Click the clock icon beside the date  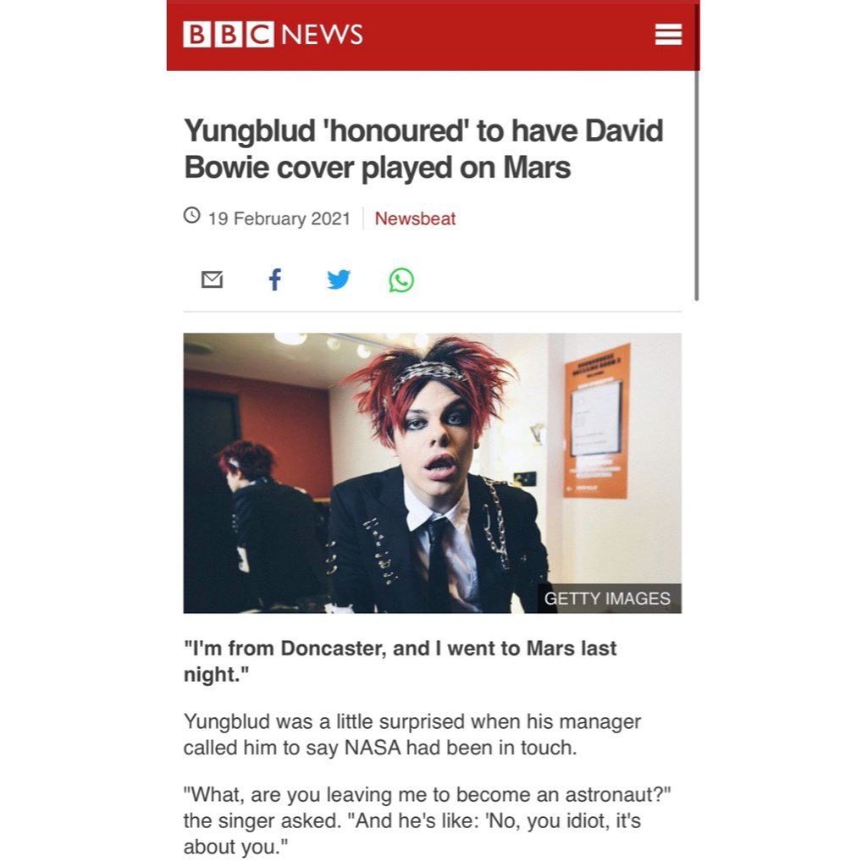tap(192, 214)
